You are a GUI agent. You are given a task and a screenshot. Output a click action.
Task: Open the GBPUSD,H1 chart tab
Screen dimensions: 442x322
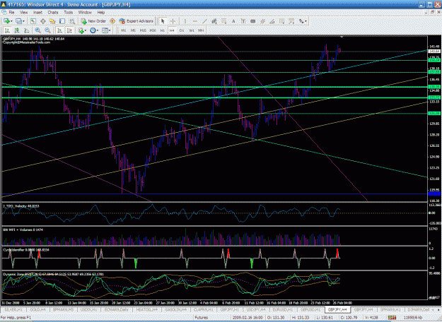(x=309, y=309)
